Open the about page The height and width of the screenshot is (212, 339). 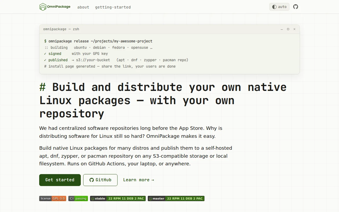83,7
